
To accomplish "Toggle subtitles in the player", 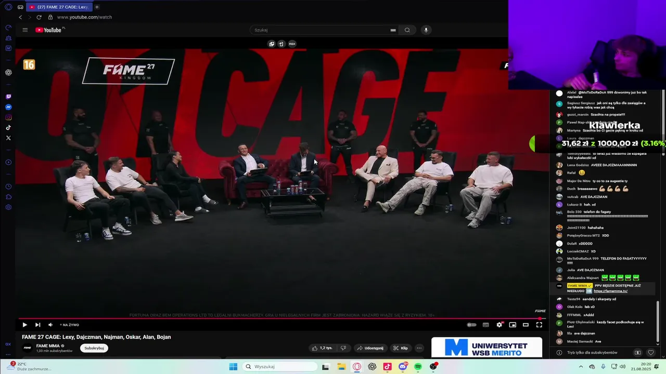I will pyautogui.click(x=485, y=325).
